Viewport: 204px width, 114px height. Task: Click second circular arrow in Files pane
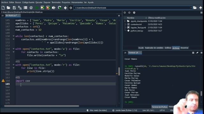[x=129, y=13]
